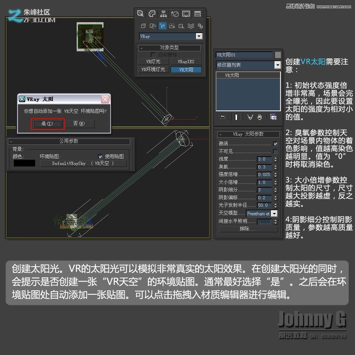The width and height of the screenshot is (355, 355).
Task: Open the Utilities command panel tab
Action: coord(198,14)
